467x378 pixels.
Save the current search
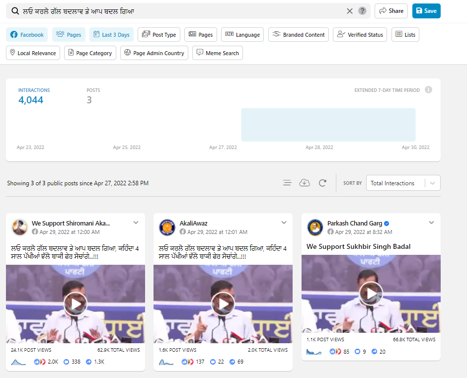pos(426,11)
